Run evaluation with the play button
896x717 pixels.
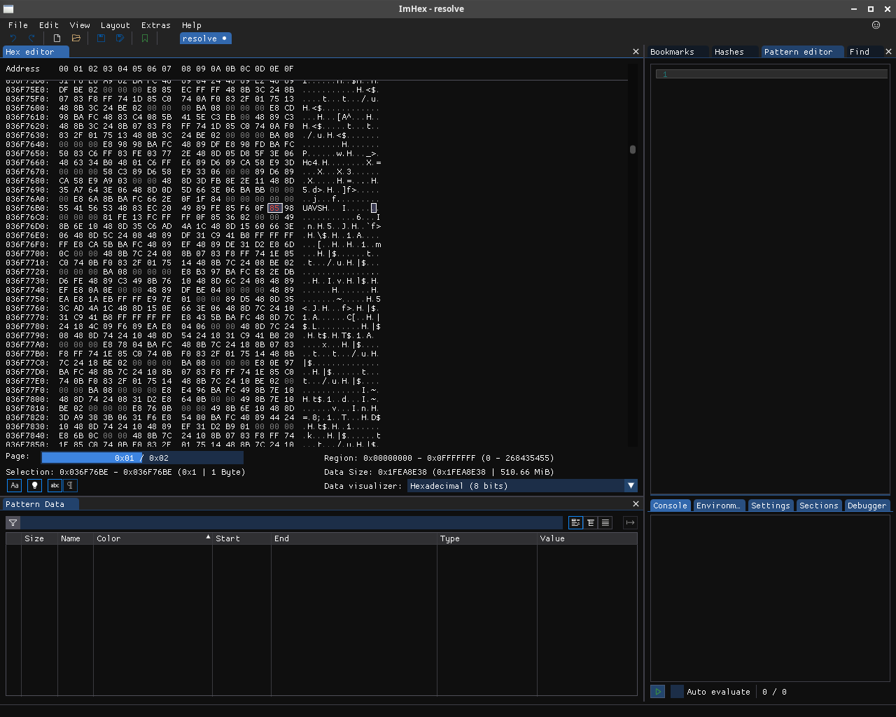click(x=657, y=692)
